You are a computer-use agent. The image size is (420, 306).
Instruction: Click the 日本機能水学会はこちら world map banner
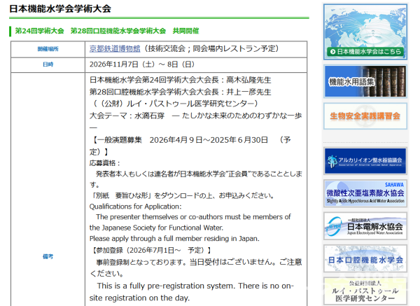pyautogui.click(x=365, y=32)
